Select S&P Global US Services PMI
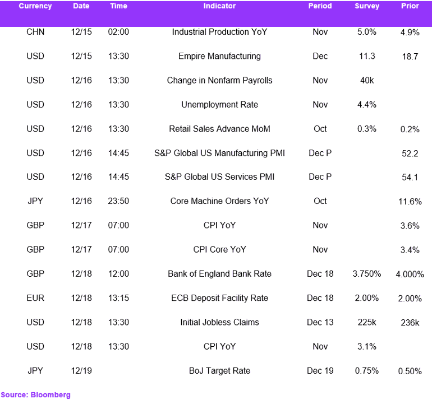This screenshot has width=432, height=400. pyautogui.click(x=219, y=177)
